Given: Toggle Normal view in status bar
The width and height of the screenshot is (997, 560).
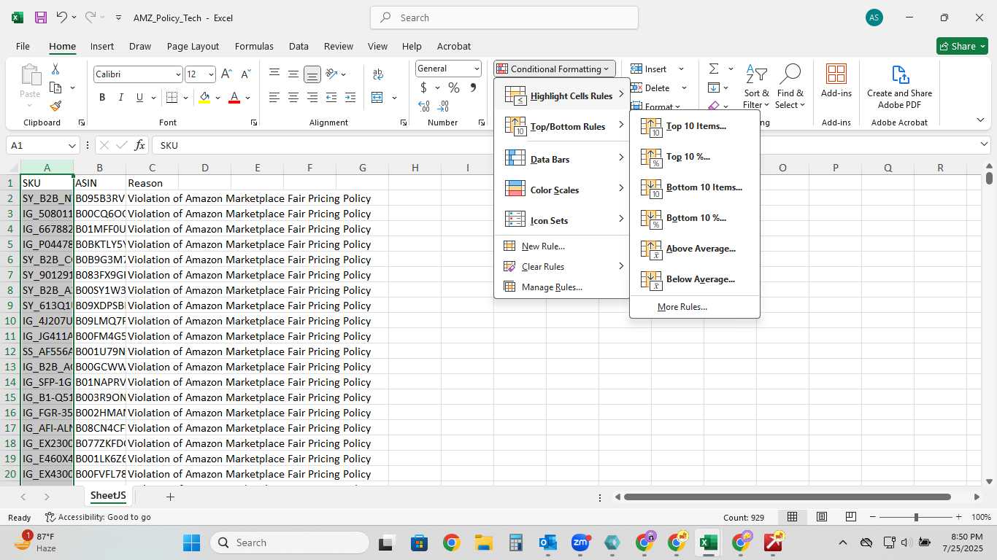Looking at the screenshot, I should pos(792,517).
